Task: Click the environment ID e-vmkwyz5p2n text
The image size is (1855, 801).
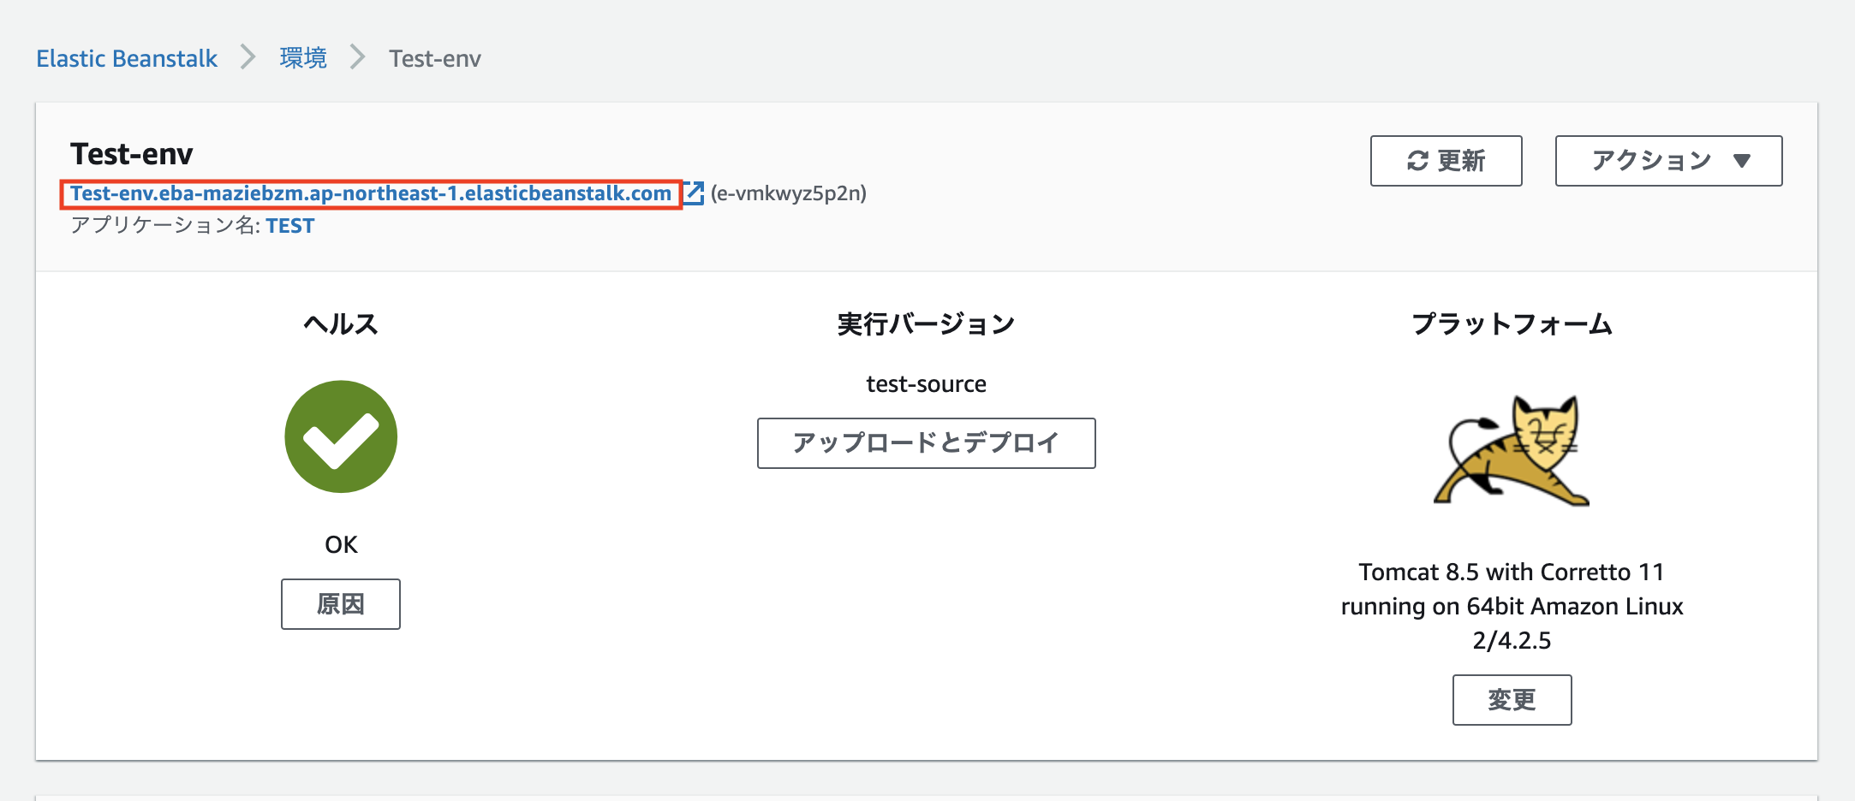Action: point(786,193)
